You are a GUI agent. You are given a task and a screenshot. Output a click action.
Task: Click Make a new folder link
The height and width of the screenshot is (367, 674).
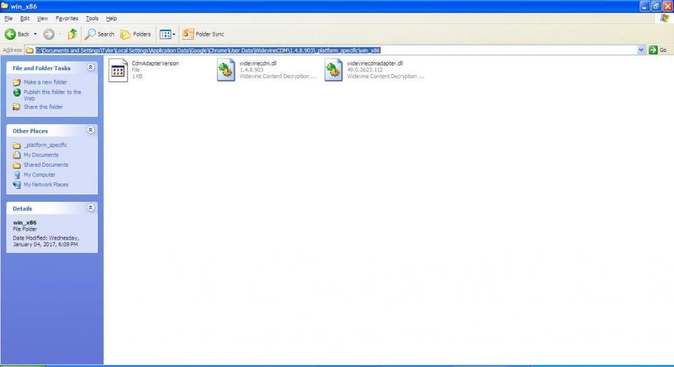coord(45,82)
